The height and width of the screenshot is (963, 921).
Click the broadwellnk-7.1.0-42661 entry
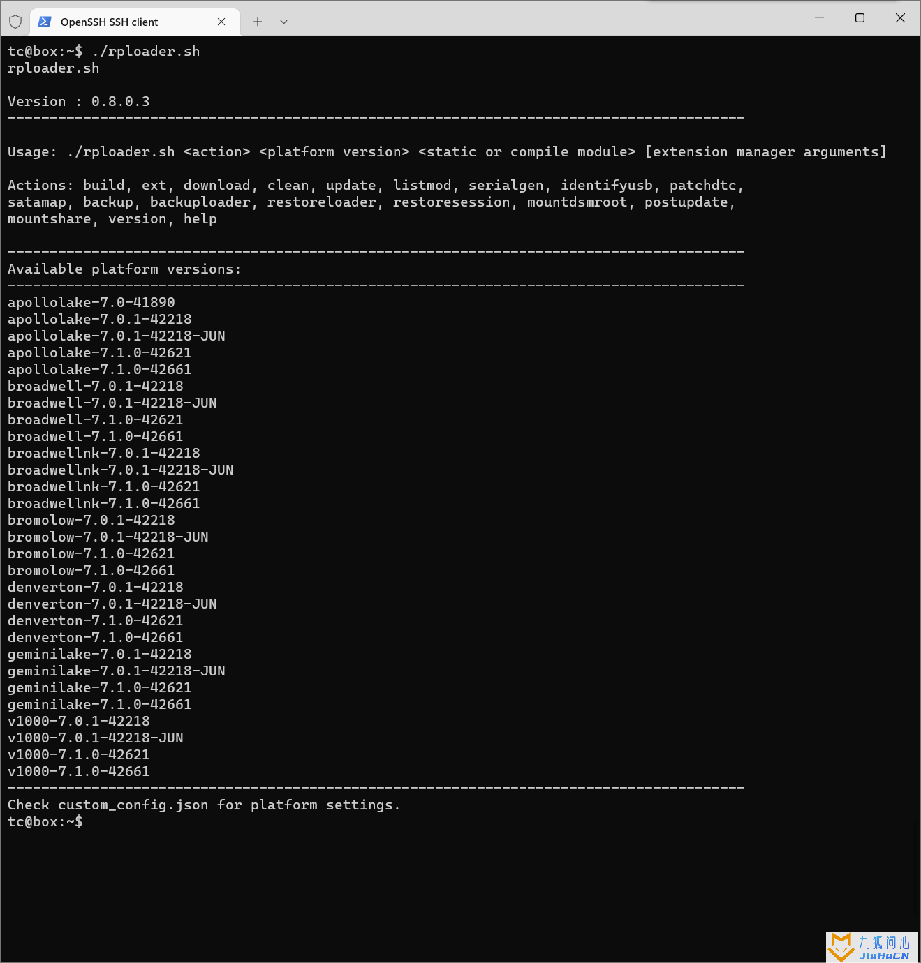click(104, 503)
